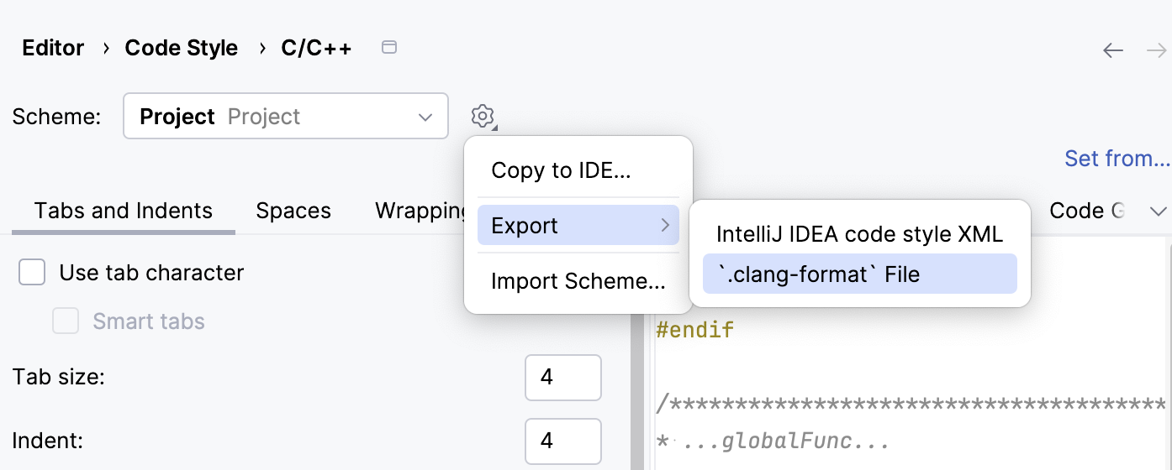
Task: Click the Set from... link
Action: point(1117,159)
